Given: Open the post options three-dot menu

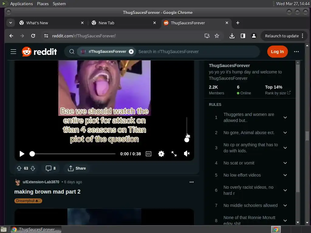Looking at the screenshot, I should (x=191, y=182).
